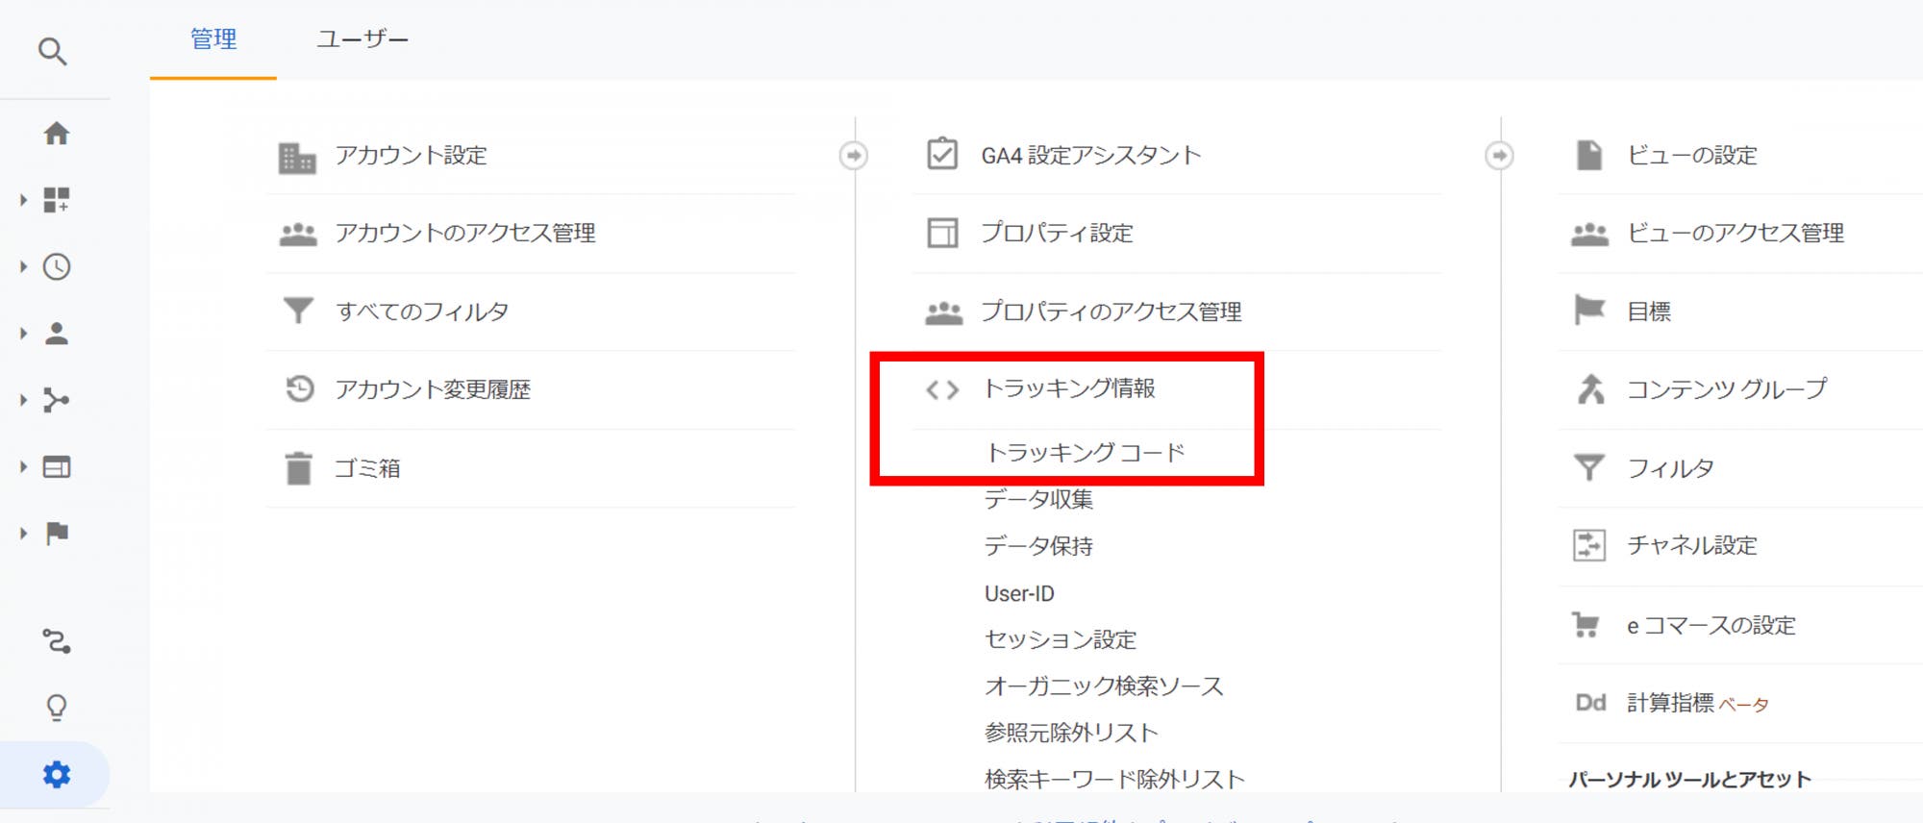Expand the Customization dashboard section arrow
Screen dimensions: 1923x823
point(24,200)
